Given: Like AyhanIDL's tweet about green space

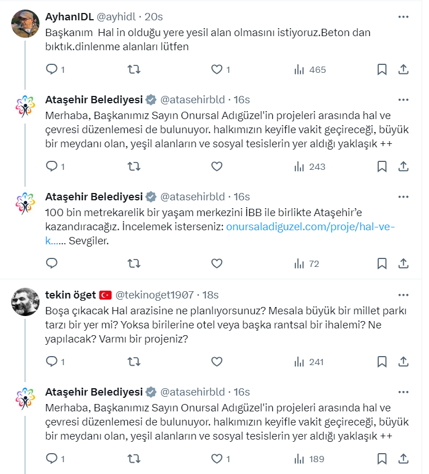Looking at the screenshot, I should [x=217, y=69].
